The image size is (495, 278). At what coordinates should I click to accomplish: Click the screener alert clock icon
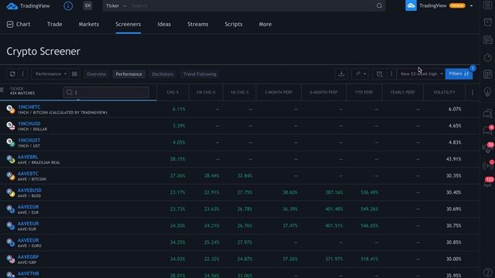point(379,74)
